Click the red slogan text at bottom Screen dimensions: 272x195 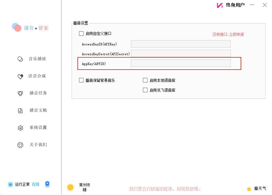tap(165, 189)
